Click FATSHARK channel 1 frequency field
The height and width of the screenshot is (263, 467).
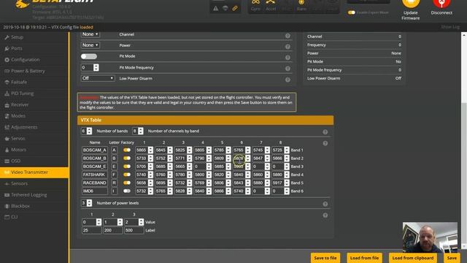(x=144, y=175)
